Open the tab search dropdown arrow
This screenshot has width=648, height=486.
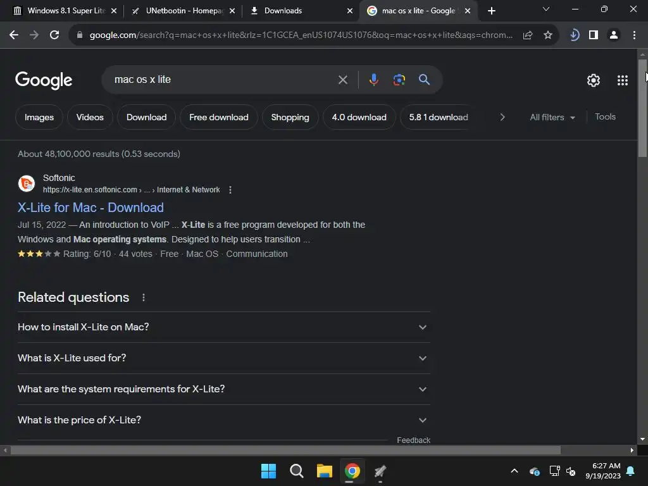(546, 9)
